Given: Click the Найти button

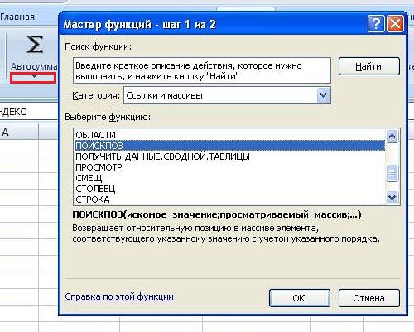Looking at the screenshot, I should (x=368, y=66).
